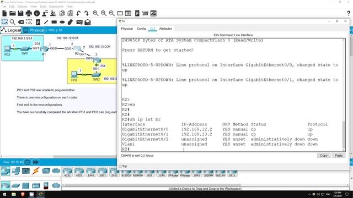Screen dimensions: 353x198
Task: Switch to the Config tab in R2
Action: 141,29
